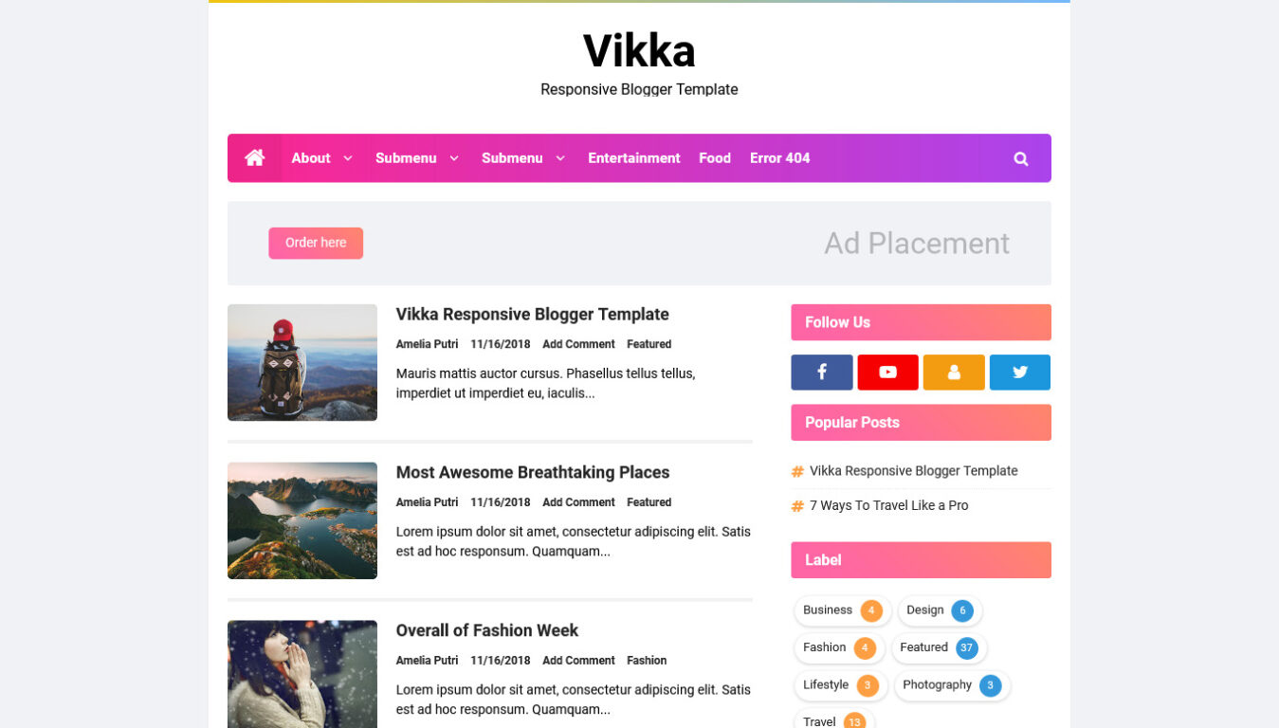Click the Order here button
This screenshot has height=728, width=1279.
coord(316,243)
